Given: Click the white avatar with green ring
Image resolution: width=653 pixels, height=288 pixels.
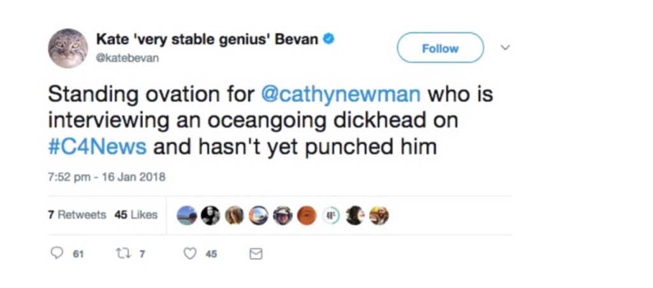Looking at the screenshot, I should 331,215.
